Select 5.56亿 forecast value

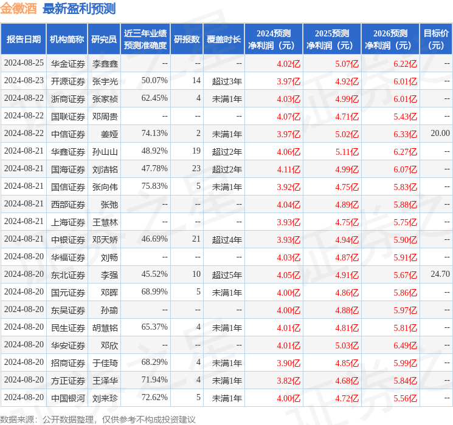(406, 398)
